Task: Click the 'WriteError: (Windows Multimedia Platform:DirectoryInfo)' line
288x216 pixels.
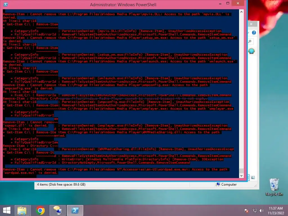Action: (143, 159)
